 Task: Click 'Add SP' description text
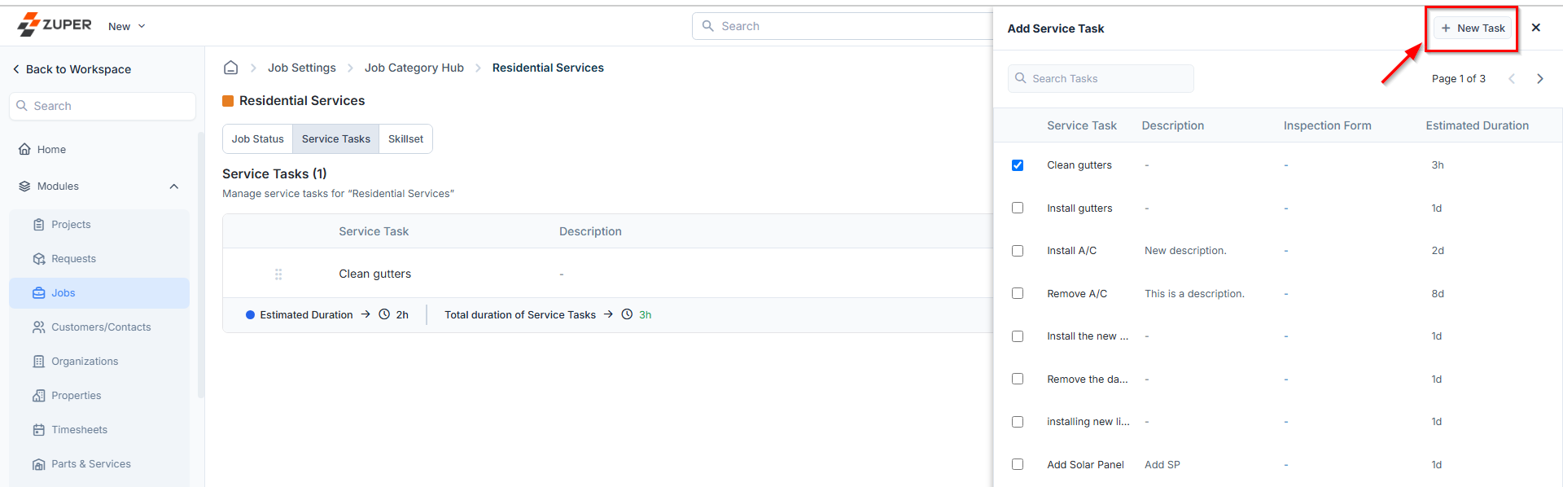[x=1162, y=465]
